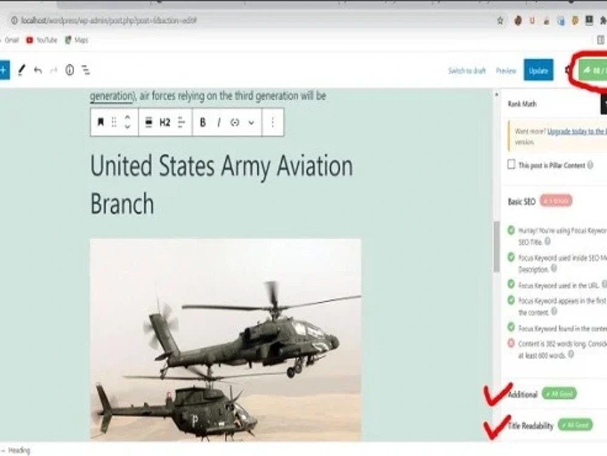Click the Heading breadcrumb in status bar
Viewport: 607px width, 456px height.
click(19, 450)
